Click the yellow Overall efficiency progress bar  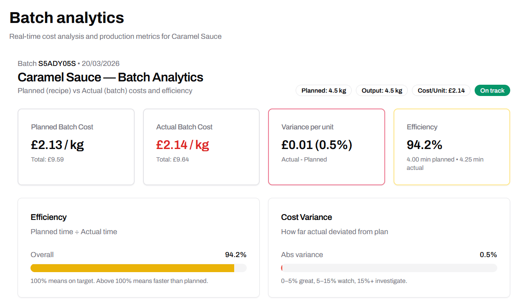point(138,268)
